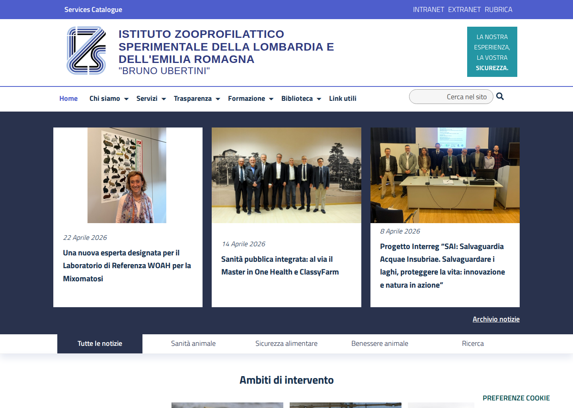Open the Trasparenza dropdown arrow
Screen dimensions: 573x408
(x=218, y=99)
